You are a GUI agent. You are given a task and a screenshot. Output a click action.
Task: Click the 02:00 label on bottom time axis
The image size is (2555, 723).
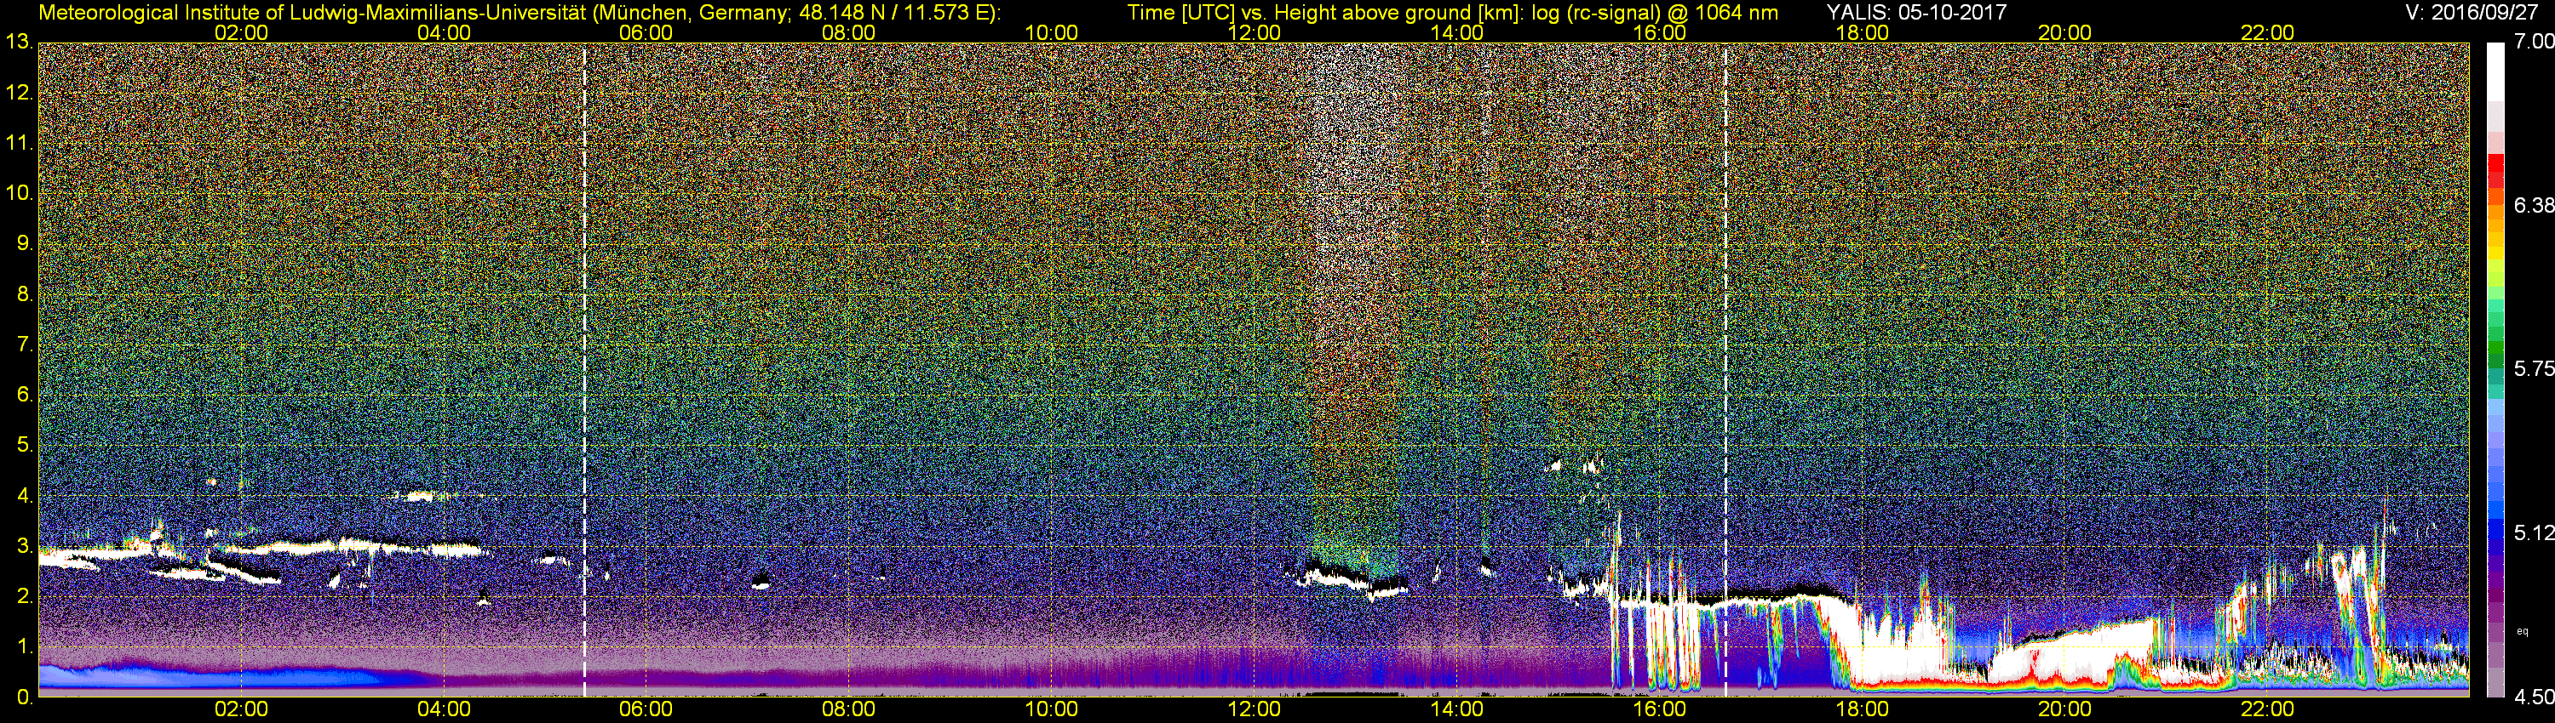point(241,710)
